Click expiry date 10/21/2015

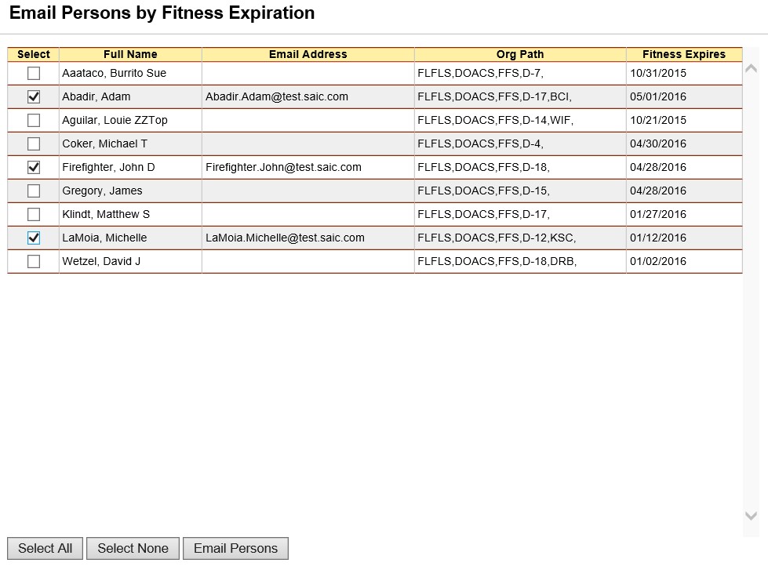pyautogui.click(x=658, y=121)
